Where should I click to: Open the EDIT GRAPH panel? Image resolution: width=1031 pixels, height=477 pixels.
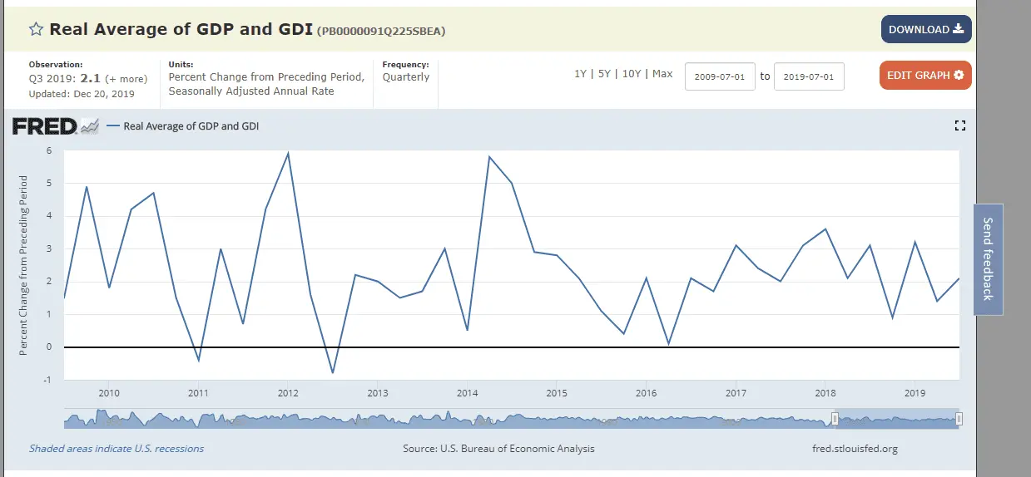pos(924,76)
